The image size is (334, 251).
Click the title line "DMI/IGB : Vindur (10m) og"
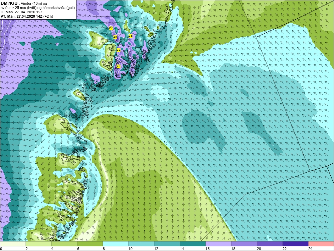(24, 3)
